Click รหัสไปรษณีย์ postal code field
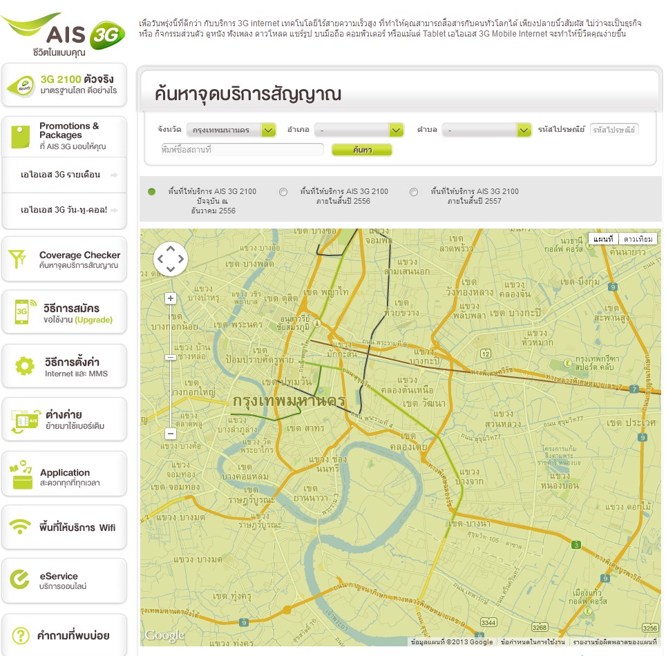The height and width of the screenshot is (656, 666). click(x=614, y=130)
